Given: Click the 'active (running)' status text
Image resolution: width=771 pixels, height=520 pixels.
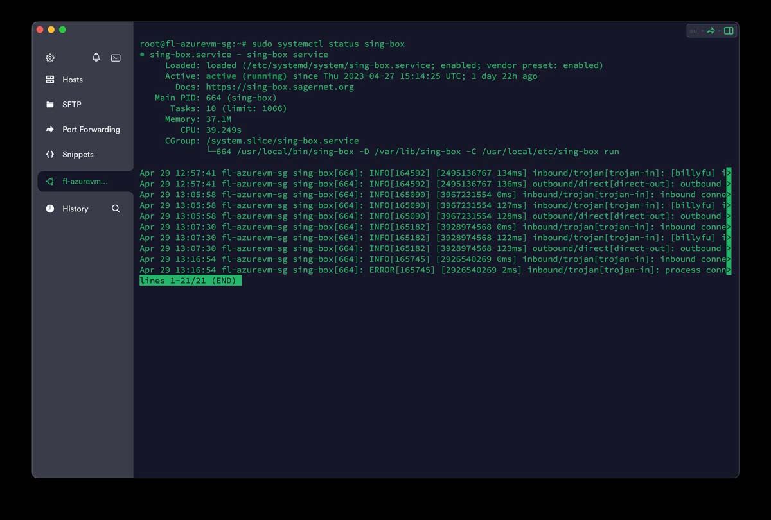Looking at the screenshot, I should coord(246,76).
